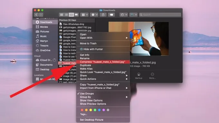Go back with the left chevron

tap(36, 15)
